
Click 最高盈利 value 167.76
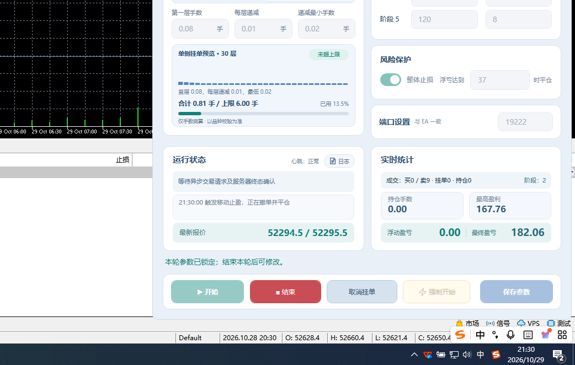click(x=491, y=210)
